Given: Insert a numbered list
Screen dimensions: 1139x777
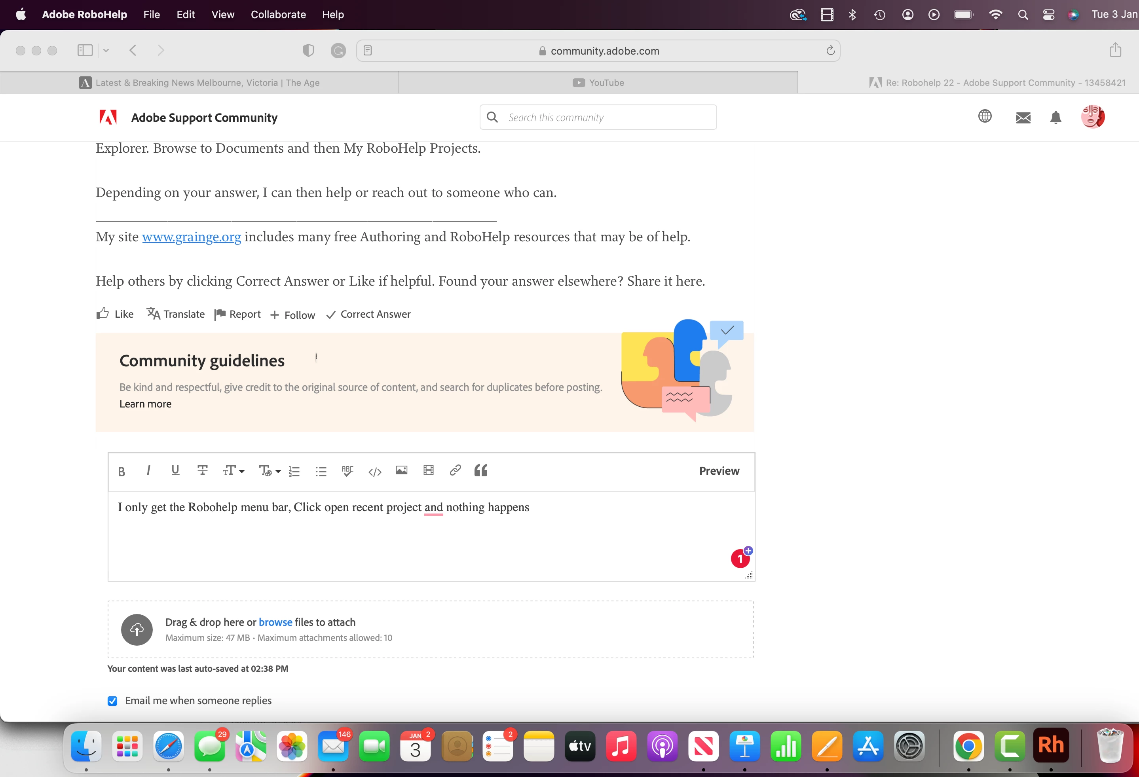Looking at the screenshot, I should point(294,471).
